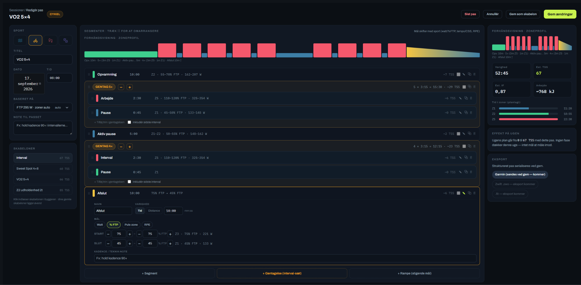Choose Puls-zone as target type

(x=131, y=225)
